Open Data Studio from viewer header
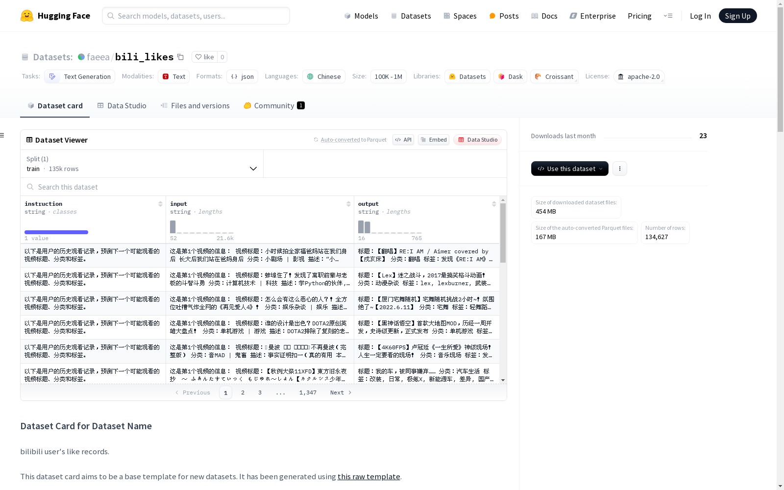 click(477, 140)
